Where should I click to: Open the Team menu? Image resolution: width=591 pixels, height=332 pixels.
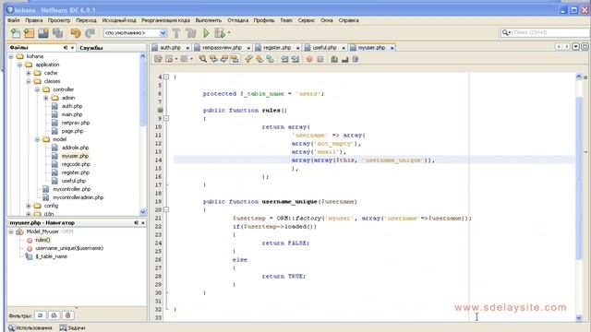[x=286, y=20]
